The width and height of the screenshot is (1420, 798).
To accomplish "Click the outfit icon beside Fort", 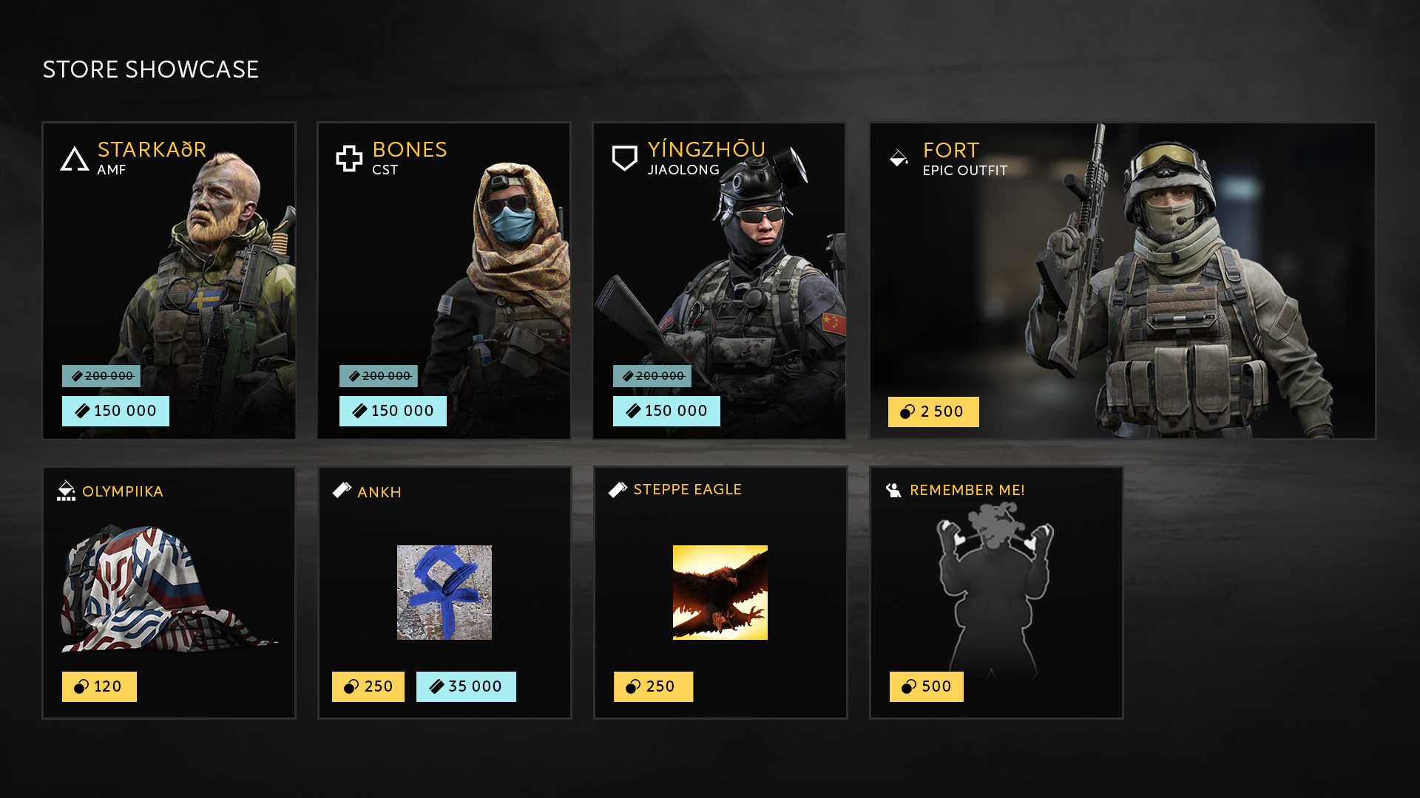I will (899, 157).
